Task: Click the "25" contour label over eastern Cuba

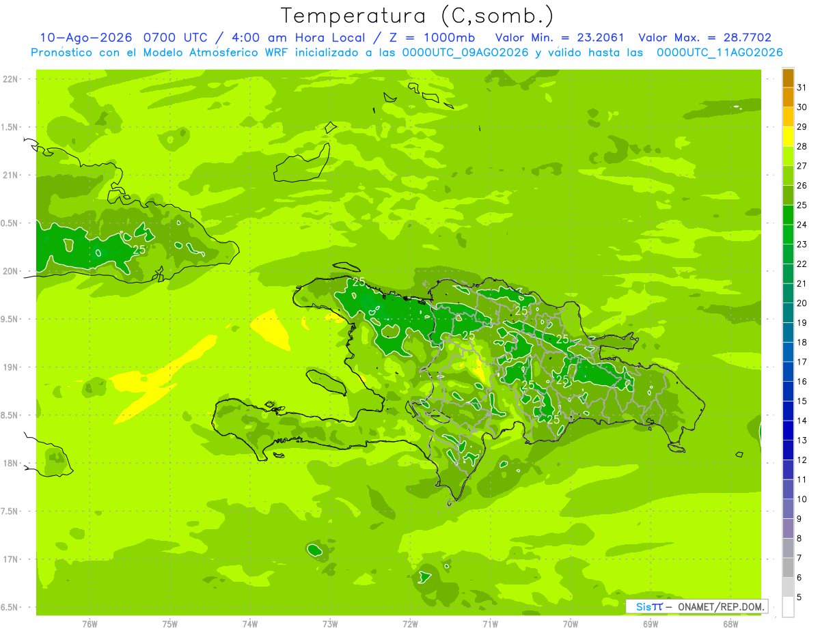Action: [x=139, y=250]
